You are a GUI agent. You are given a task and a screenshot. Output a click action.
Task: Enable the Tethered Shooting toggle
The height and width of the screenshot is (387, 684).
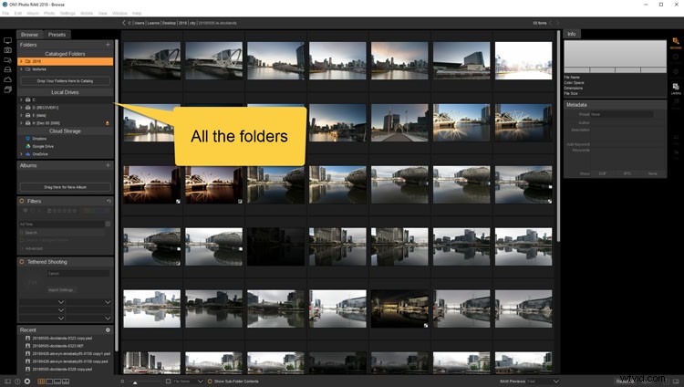21,262
